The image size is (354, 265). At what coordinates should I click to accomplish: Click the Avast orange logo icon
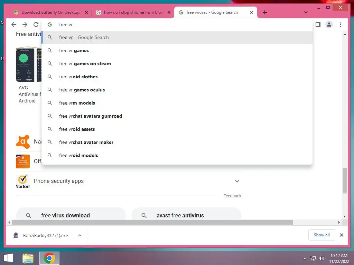23,142
